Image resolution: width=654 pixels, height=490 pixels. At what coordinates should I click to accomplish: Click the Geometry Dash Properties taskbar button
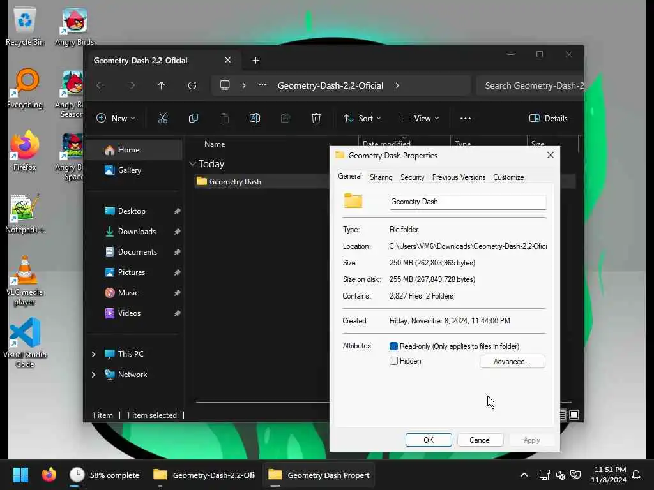(319, 475)
